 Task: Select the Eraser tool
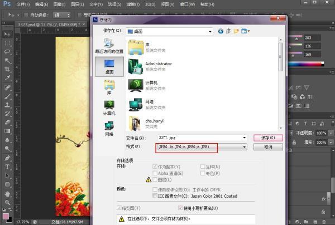click(x=7, y=123)
